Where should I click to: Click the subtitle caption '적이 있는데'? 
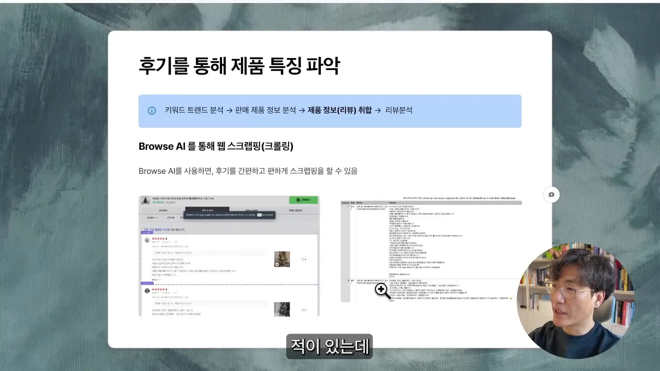tap(329, 346)
